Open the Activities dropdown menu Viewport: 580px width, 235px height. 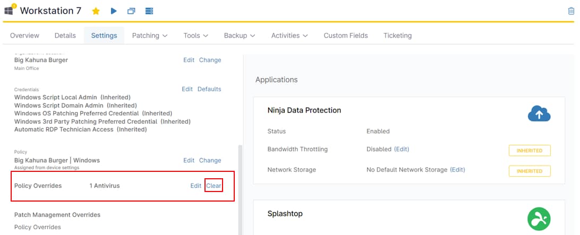[289, 36]
